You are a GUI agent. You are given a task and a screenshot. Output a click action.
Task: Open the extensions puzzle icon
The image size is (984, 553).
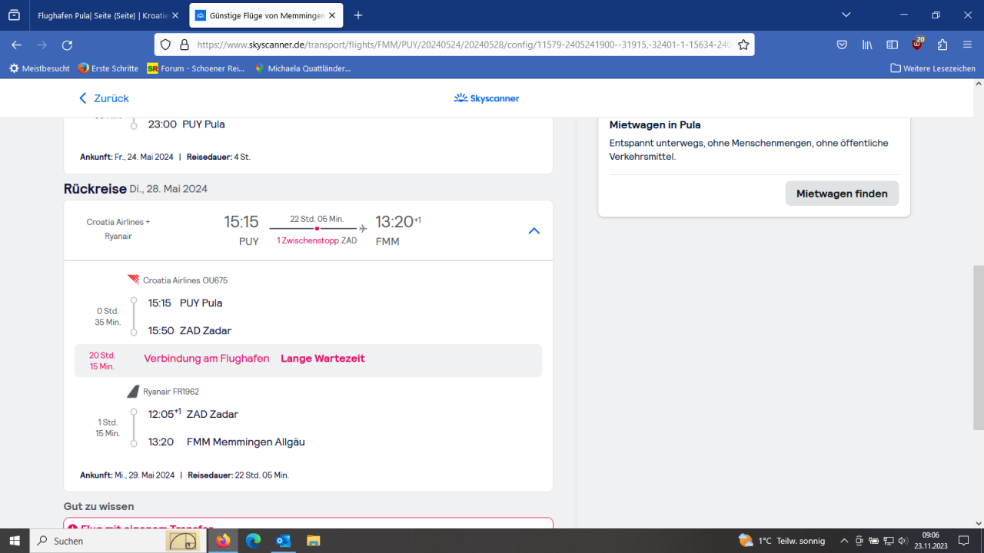point(942,45)
